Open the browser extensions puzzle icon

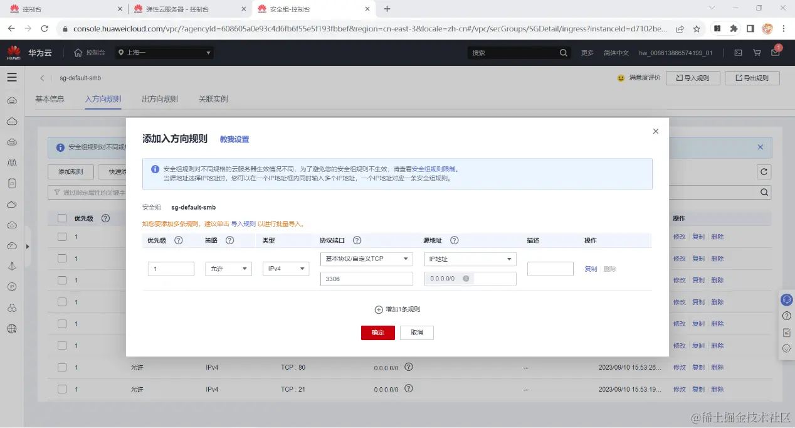734,29
